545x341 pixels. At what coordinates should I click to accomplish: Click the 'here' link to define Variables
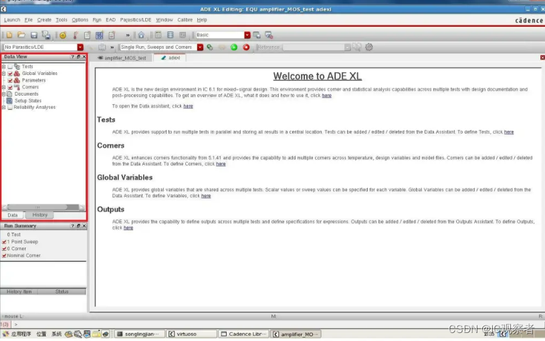206,196
